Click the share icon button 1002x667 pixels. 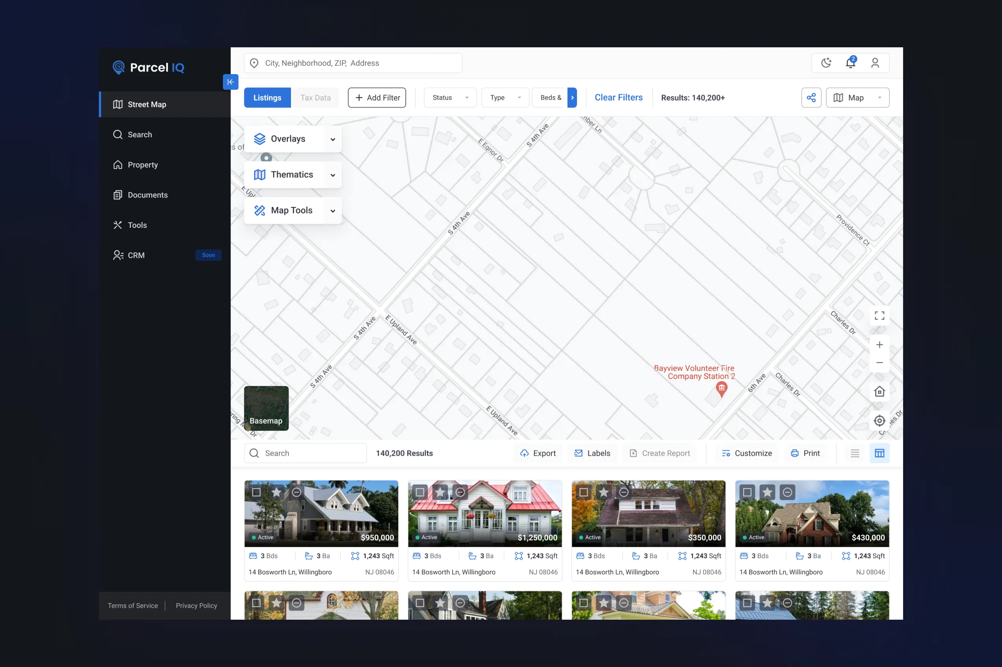[811, 98]
